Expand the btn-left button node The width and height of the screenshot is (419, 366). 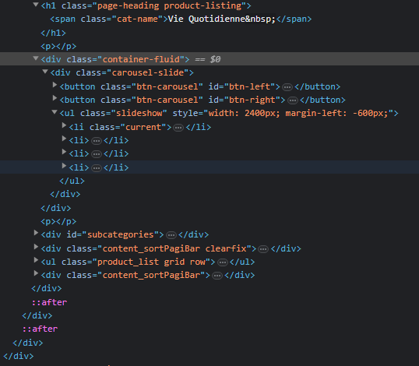55,85
